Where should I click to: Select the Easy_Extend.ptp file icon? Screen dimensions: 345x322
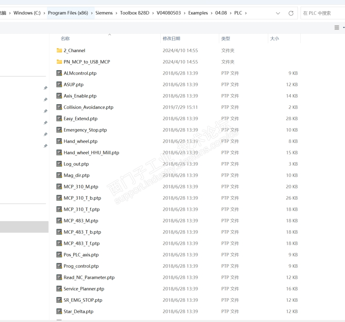(59, 118)
